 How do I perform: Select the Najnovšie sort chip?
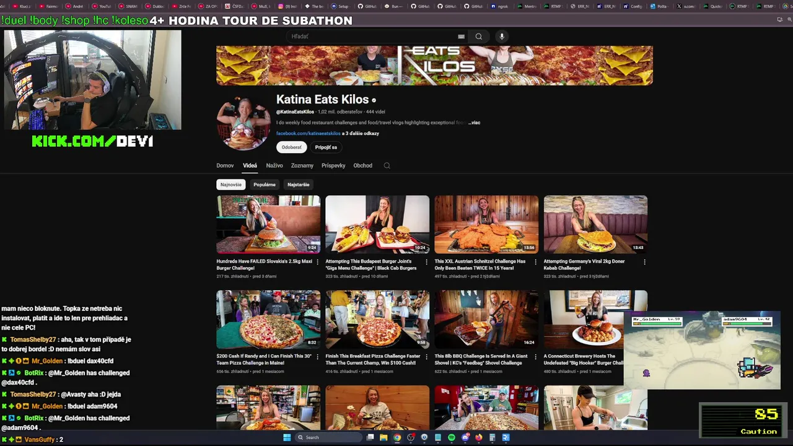tap(231, 185)
